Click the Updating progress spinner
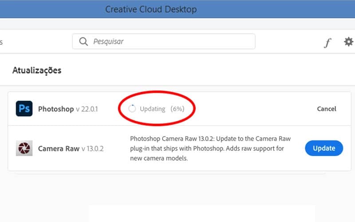The image size is (355, 222). 132,109
